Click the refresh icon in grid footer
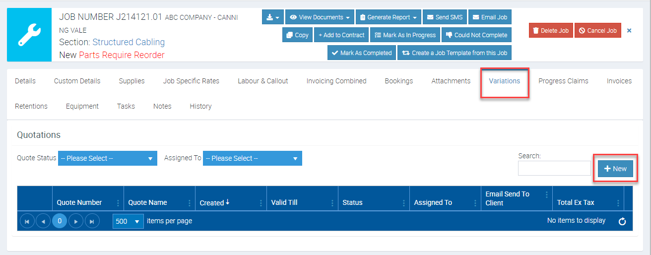Screen dimensions: 651x255 pyautogui.click(x=622, y=221)
